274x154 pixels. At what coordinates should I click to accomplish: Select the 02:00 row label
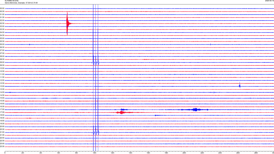(x=2, y=21)
